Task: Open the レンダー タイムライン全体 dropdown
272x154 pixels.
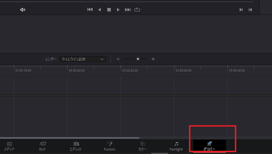Action: click(83, 59)
